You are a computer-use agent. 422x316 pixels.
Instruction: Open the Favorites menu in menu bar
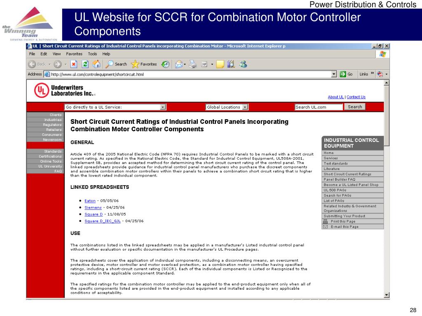click(x=74, y=54)
